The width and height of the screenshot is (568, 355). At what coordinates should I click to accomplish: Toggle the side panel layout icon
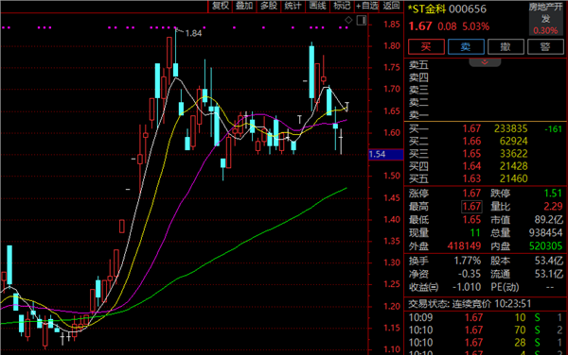click(x=362, y=20)
